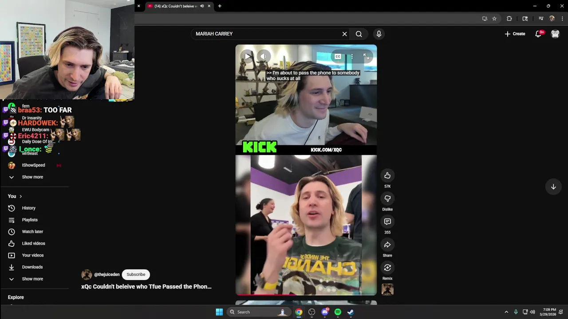Image resolution: width=568 pixels, height=319 pixels.
Task: Open the gorilla account avatar menu
Action: [555, 34]
